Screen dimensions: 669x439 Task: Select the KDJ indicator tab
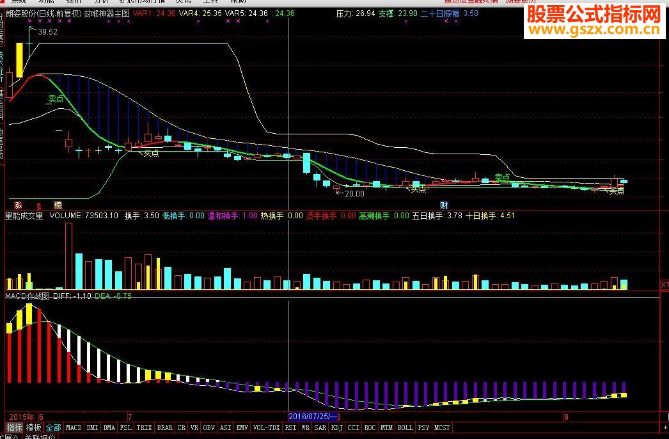(x=336, y=427)
